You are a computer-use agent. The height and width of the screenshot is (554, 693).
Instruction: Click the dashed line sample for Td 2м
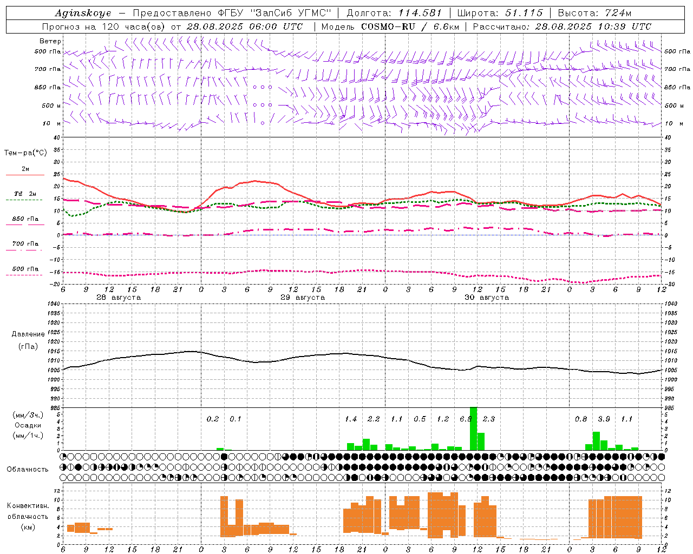point(24,200)
